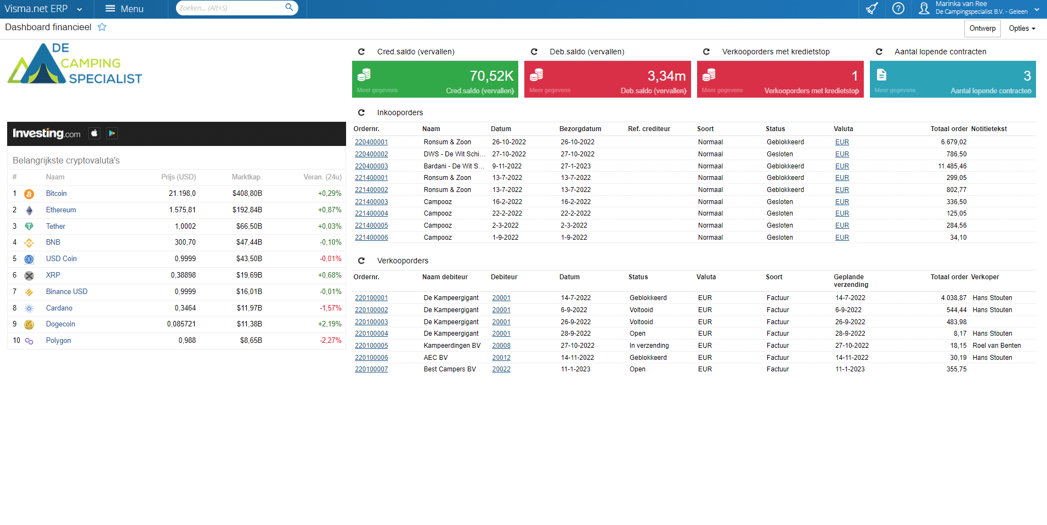Open debtor 20008 link
The height and width of the screenshot is (525, 1047).
[x=501, y=346]
